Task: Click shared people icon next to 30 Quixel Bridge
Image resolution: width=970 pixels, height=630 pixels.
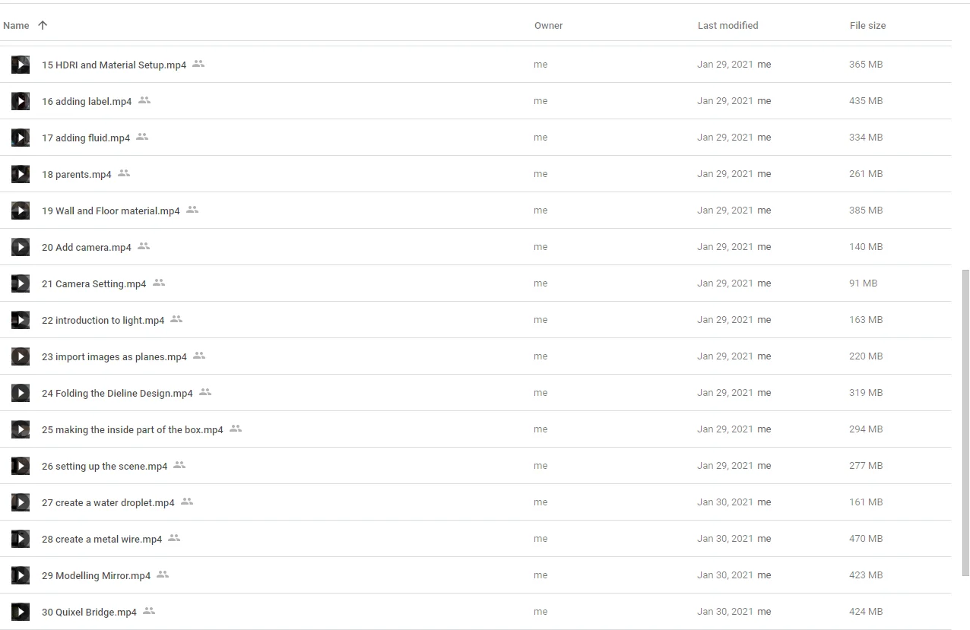Action: pyautogui.click(x=149, y=611)
